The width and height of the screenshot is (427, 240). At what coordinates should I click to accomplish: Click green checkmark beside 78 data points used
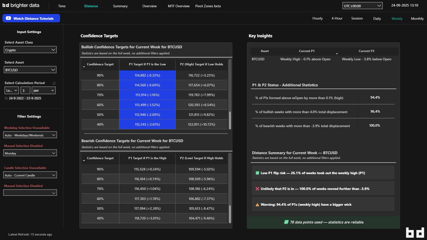(286, 222)
